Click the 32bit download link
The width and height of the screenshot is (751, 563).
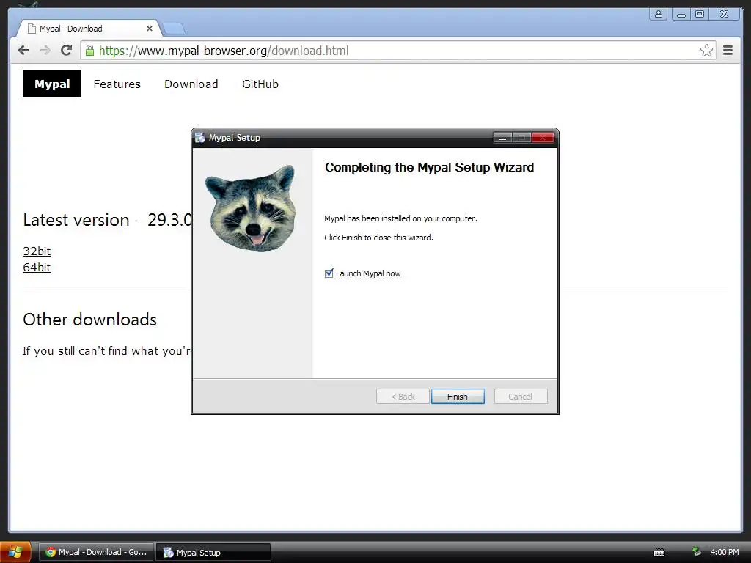tap(37, 251)
